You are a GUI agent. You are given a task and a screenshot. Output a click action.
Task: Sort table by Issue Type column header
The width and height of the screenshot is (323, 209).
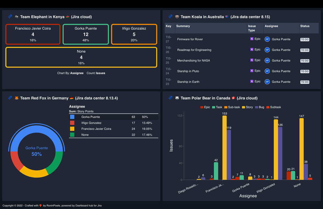(x=255, y=28)
